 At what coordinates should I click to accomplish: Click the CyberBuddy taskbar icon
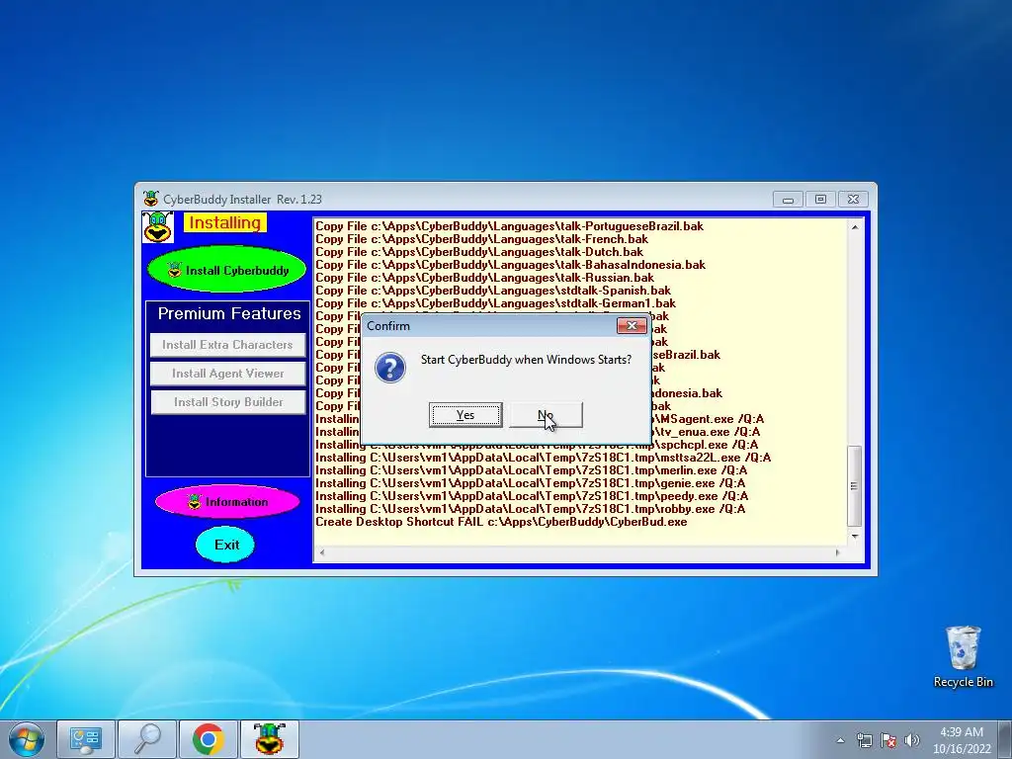point(269,739)
